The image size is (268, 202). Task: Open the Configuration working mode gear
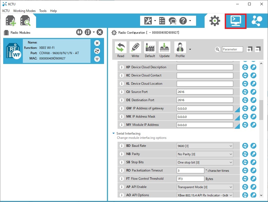[x=214, y=21]
